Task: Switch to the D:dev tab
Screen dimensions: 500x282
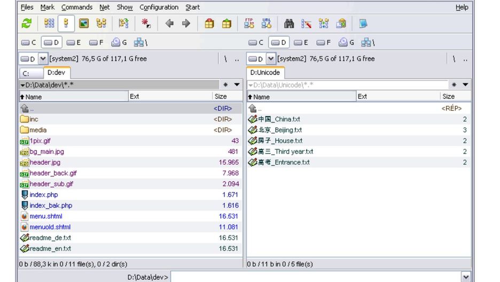Action: (x=57, y=73)
